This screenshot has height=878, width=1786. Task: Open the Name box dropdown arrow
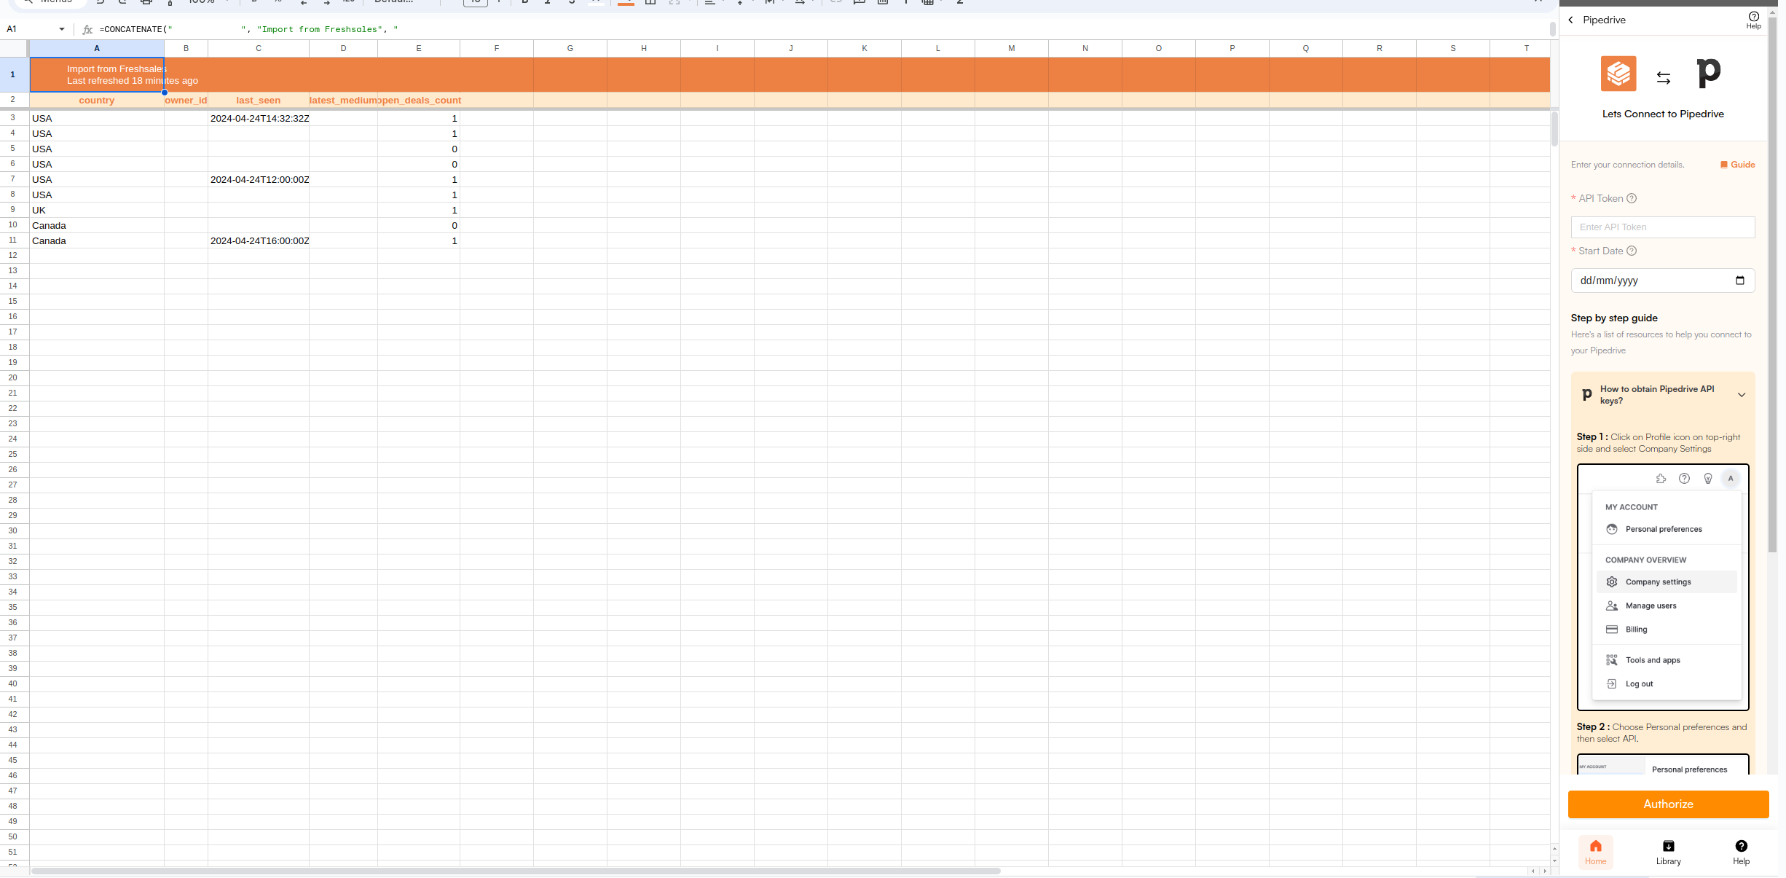[x=62, y=29]
